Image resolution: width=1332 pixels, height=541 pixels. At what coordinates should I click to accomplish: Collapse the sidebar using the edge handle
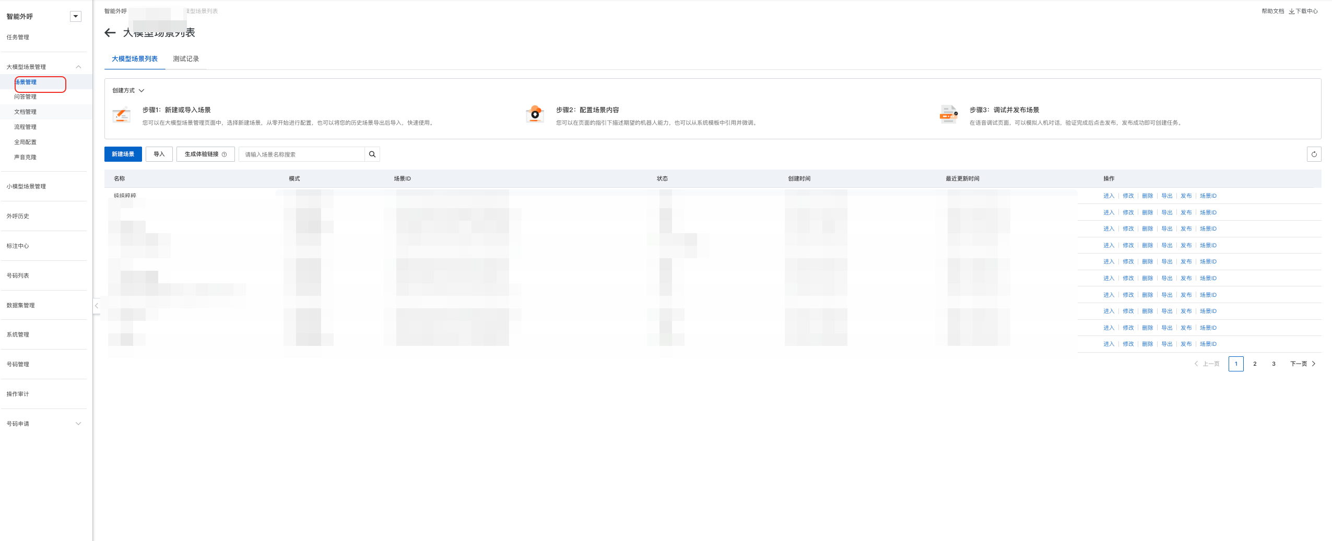(x=97, y=306)
